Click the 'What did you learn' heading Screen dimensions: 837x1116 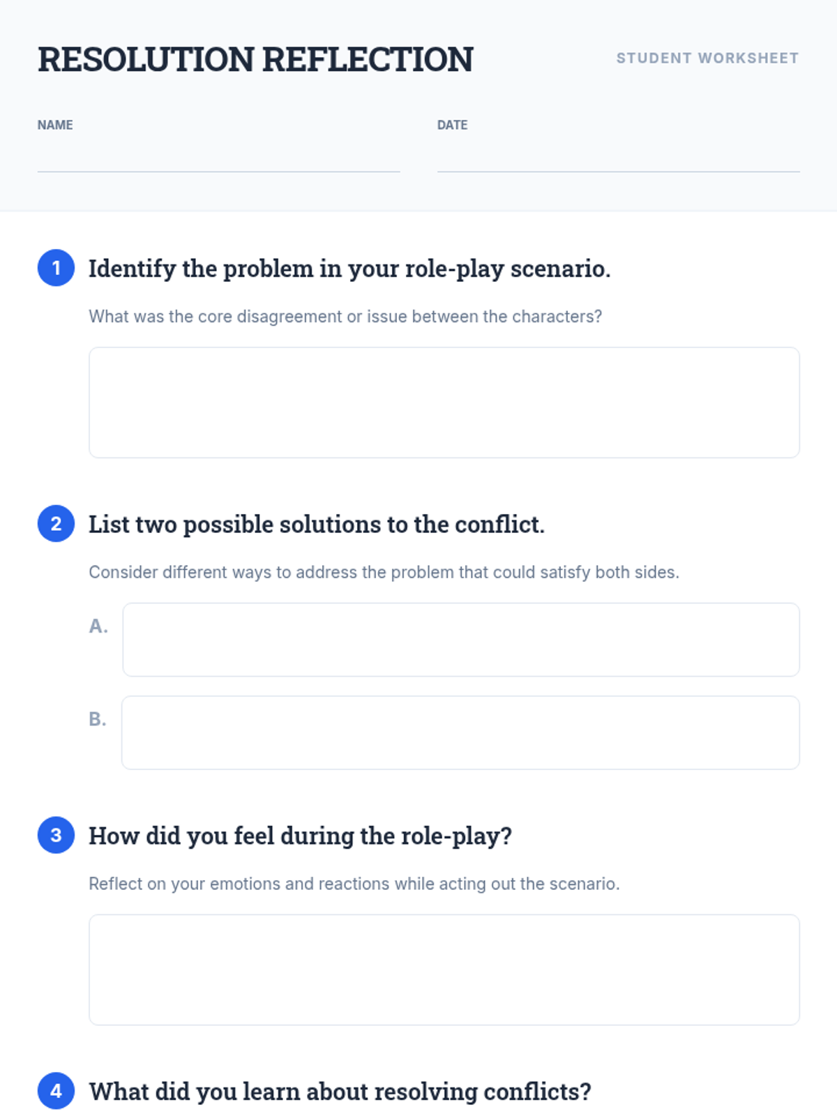(x=340, y=1092)
